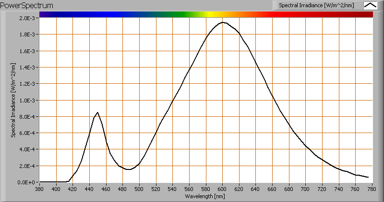
Task: Click the curve's dip near 488 nm
Action: tap(129, 169)
